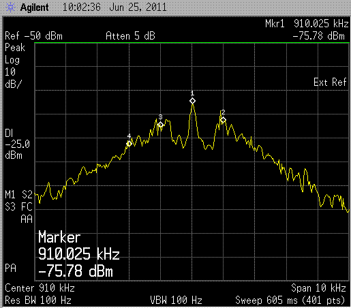Click the Span 10 kHz label
This screenshot has height=308, width=351.
(x=318, y=288)
